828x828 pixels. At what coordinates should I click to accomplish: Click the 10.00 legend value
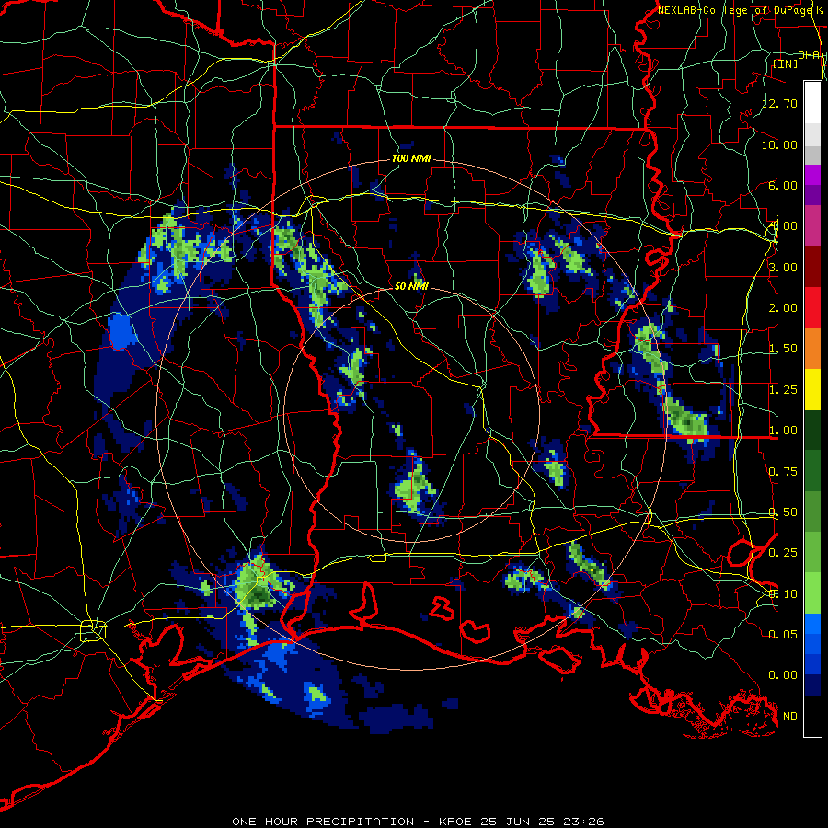pos(780,144)
